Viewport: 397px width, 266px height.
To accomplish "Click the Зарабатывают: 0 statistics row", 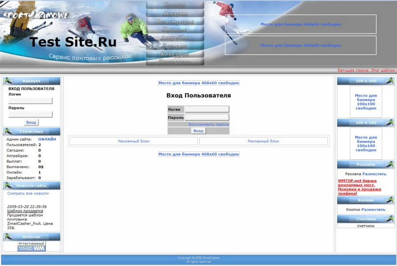I will [24, 178].
